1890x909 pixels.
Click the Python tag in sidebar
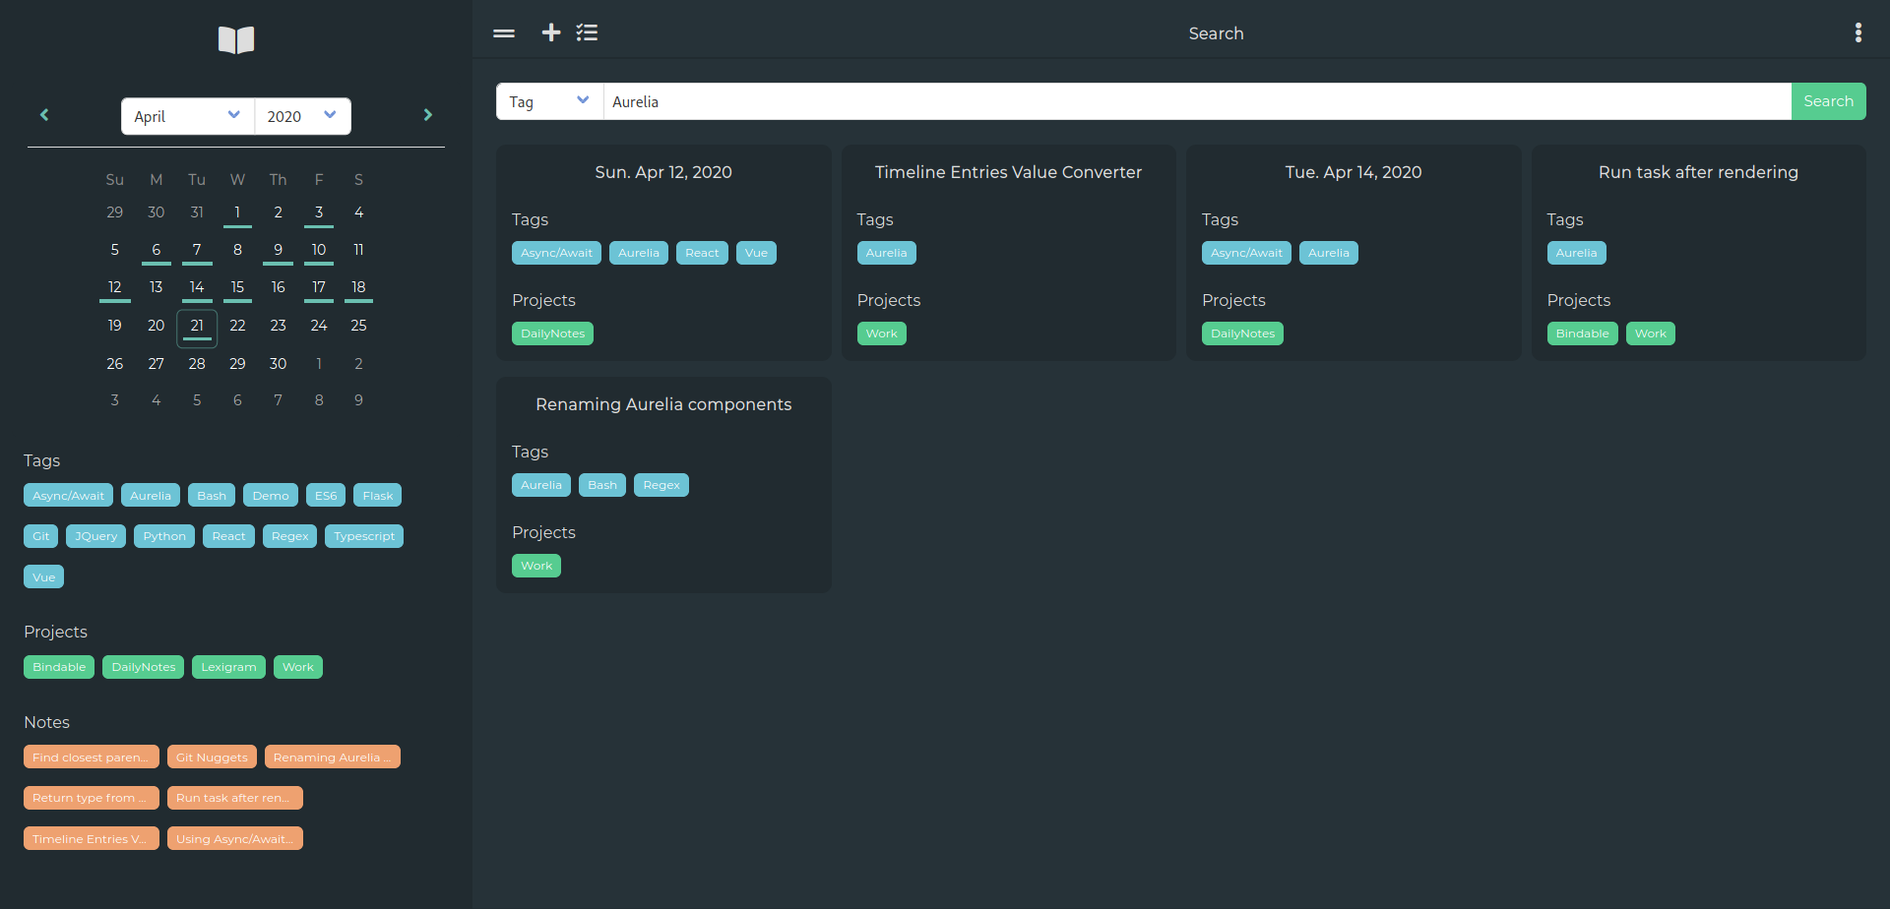164,536
